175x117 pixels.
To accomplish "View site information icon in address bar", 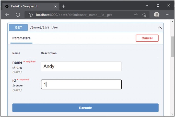I will tap(31, 15).
